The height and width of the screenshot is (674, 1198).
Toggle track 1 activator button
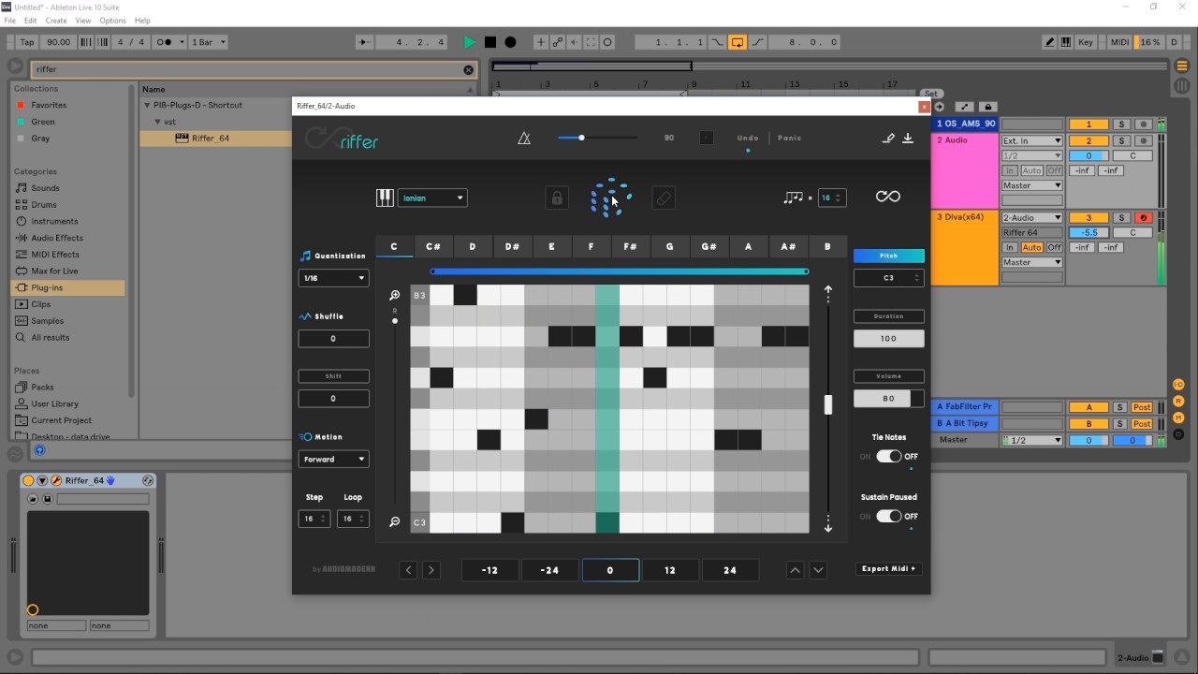coord(1088,125)
